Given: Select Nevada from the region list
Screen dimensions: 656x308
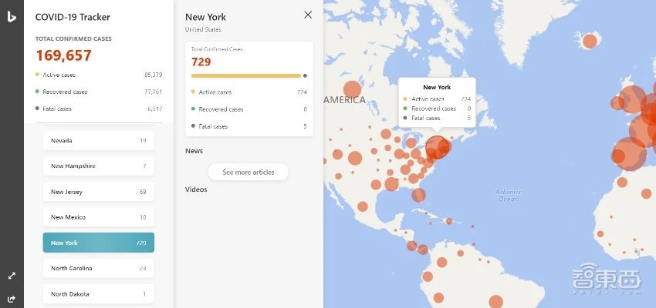Looking at the screenshot, I should (98, 141).
